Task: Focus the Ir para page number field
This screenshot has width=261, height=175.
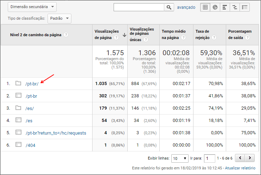Action: click(210, 158)
